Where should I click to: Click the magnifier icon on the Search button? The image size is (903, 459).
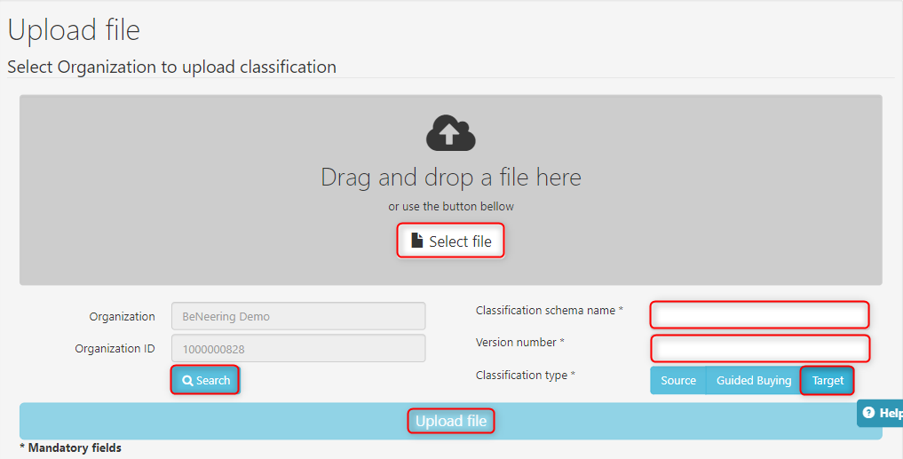[187, 381]
